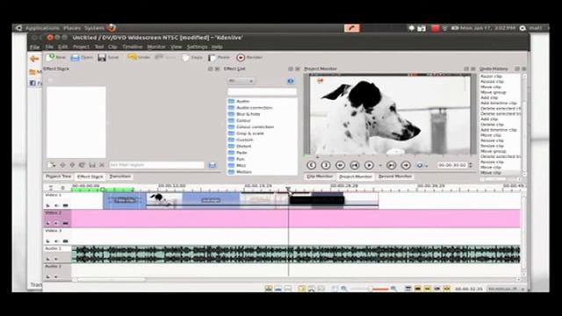
Task: Click the Copy toolbar icon
Action: 185,57
